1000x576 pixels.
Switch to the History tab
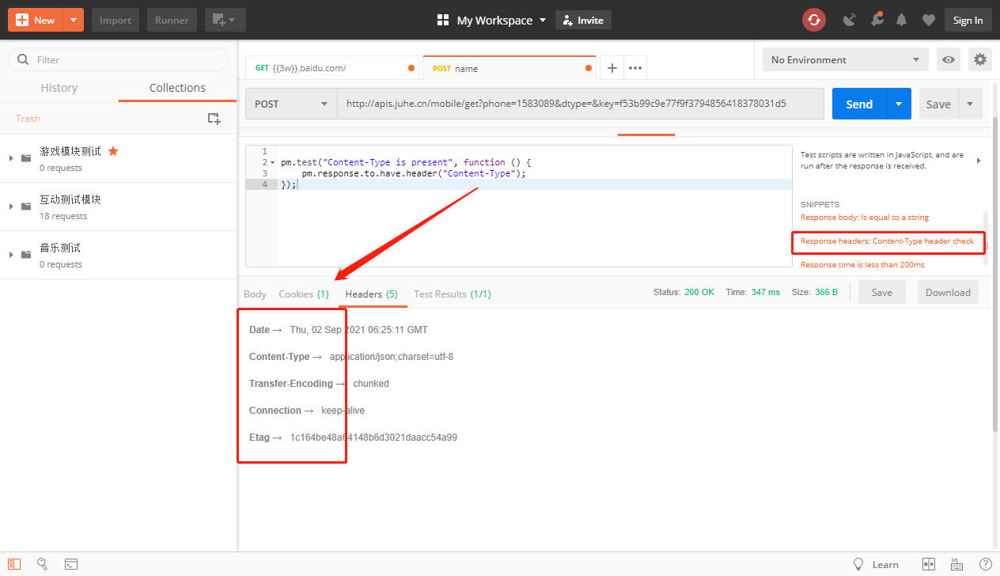(x=59, y=88)
